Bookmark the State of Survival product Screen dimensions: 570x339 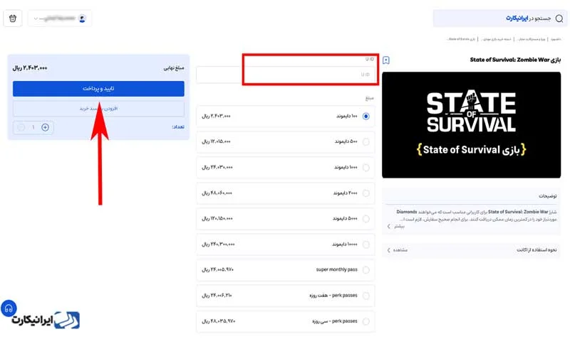pos(386,60)
